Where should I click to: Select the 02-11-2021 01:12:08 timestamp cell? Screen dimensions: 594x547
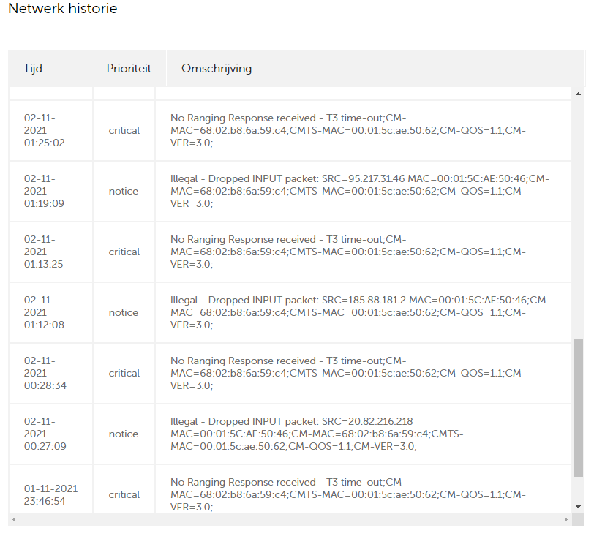tap(44, 312)
